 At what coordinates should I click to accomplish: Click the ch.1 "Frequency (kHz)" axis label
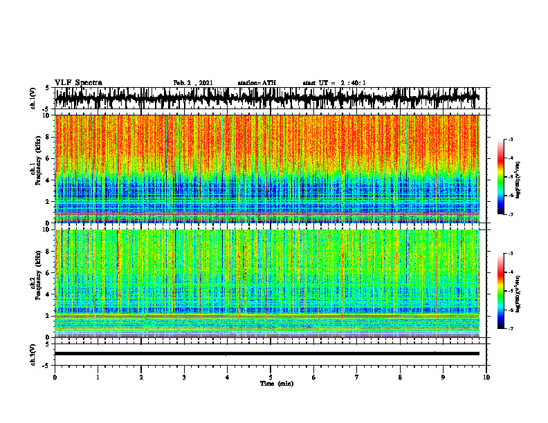[39, 160]
